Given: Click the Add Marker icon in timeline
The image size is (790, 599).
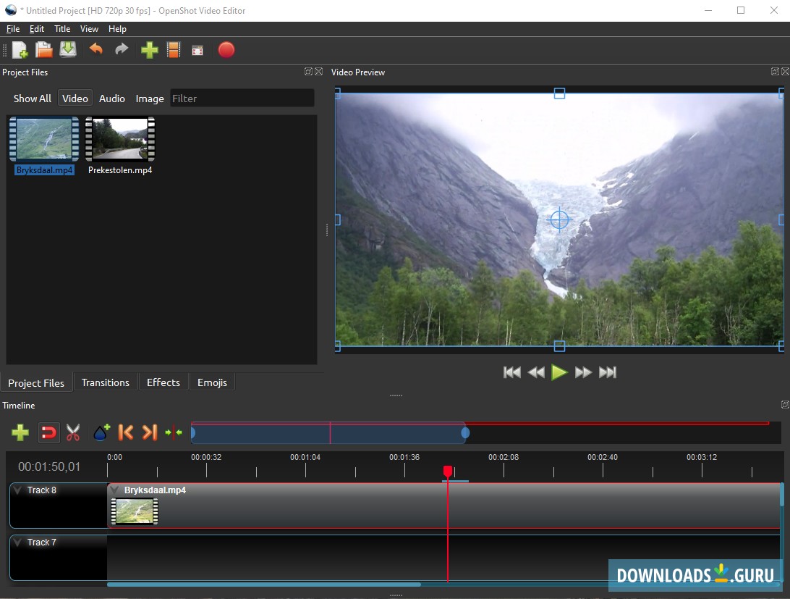Looking at the screenshot, I should click(x=101, y=433).
